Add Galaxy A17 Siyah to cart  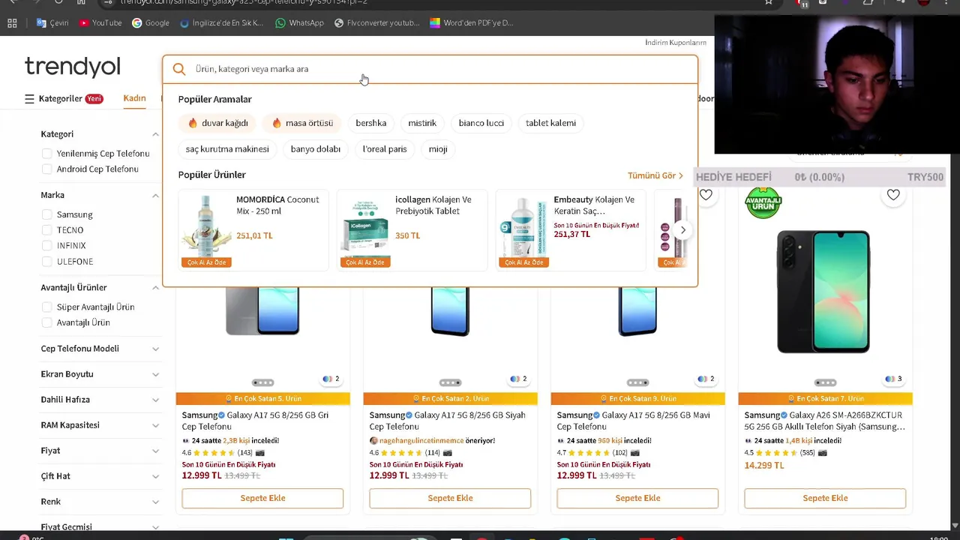click(450, 498)
